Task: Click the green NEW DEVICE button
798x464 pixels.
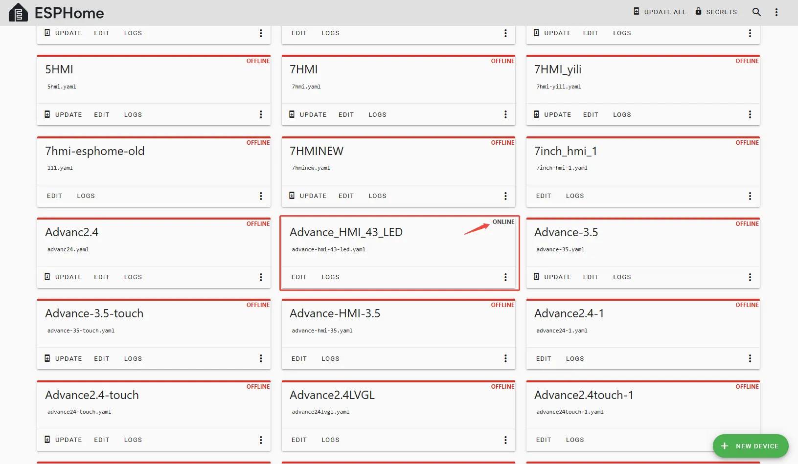Action: click(x=751, y=446)
